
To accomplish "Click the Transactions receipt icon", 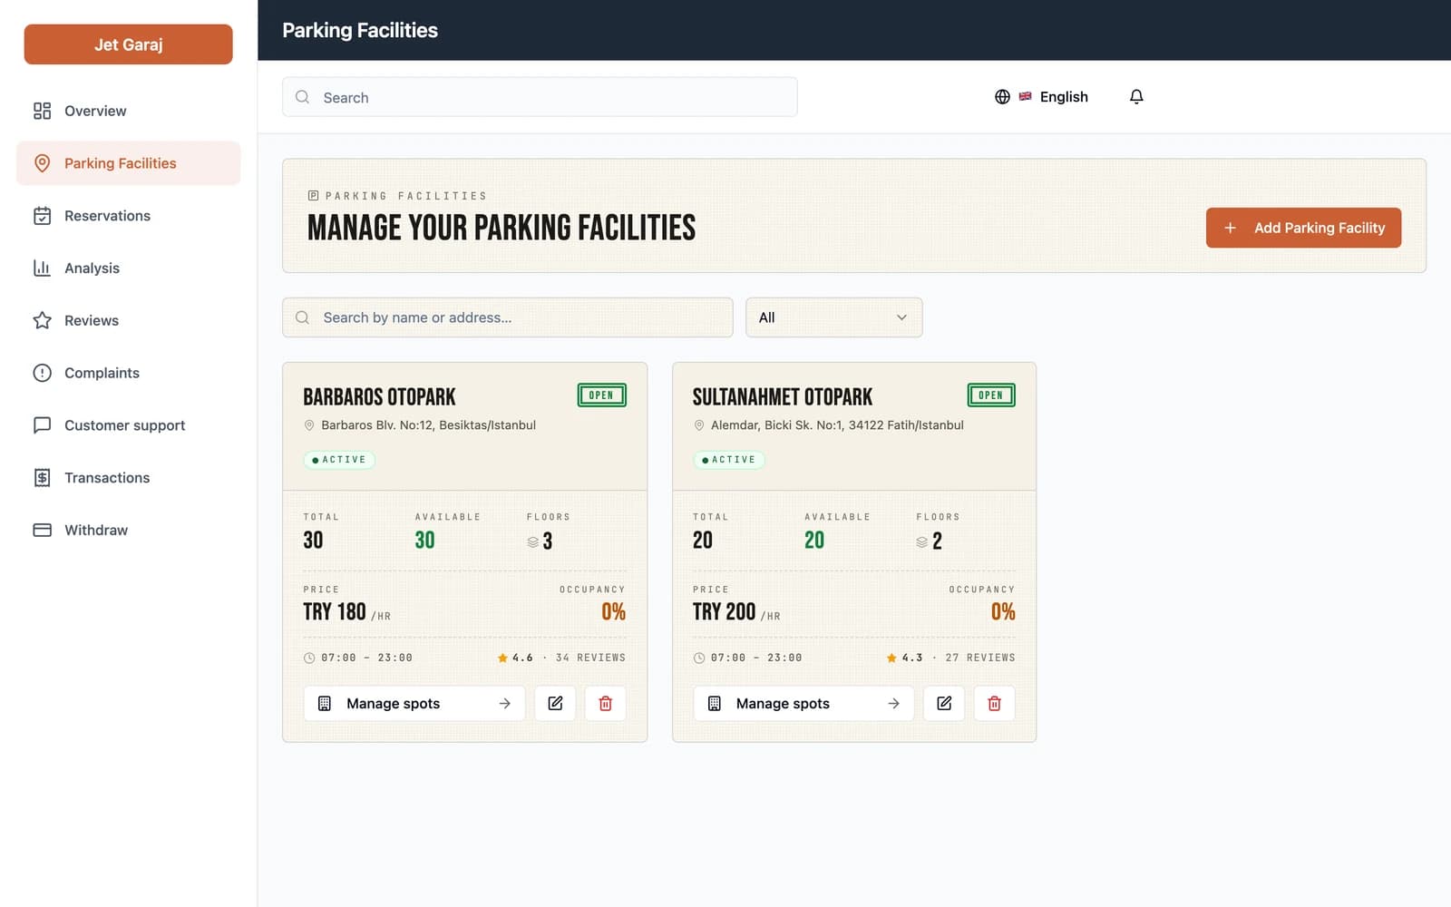I will coord(42,478).
